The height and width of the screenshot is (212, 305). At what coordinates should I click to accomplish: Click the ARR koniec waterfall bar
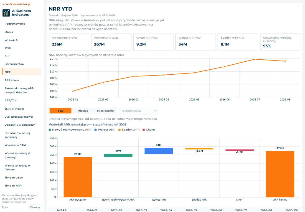click(x=280, y=174)
